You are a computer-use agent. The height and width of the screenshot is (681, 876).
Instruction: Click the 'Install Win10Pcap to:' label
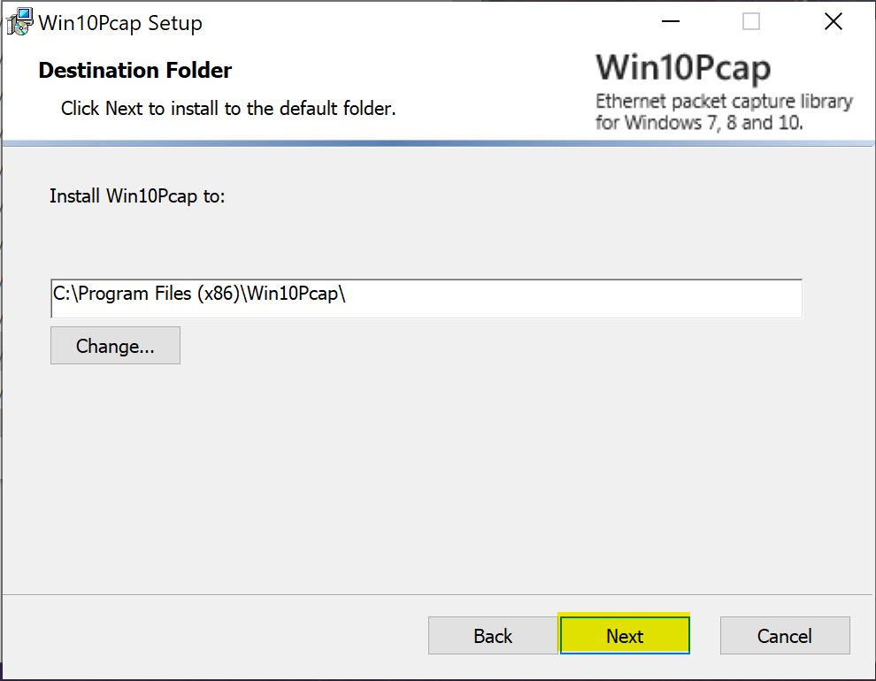pyautogui.click(x=137, y=196)
